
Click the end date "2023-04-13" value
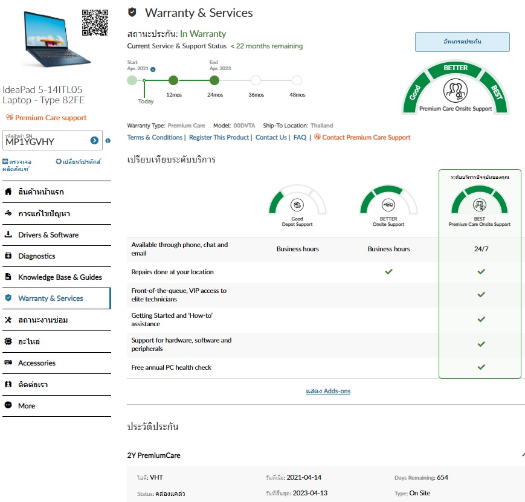[310, 493]
